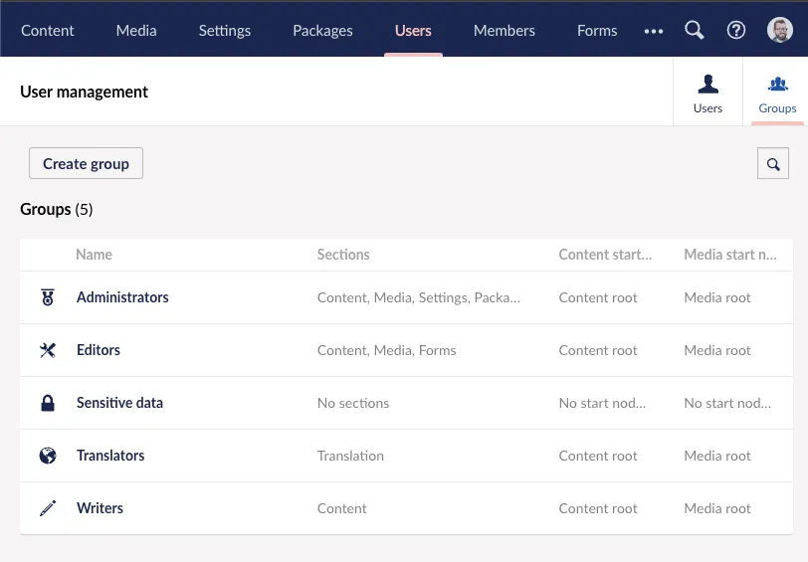808x562 pixels.
Task: Open the help question mark icon
Action: [x=736, y=31]
